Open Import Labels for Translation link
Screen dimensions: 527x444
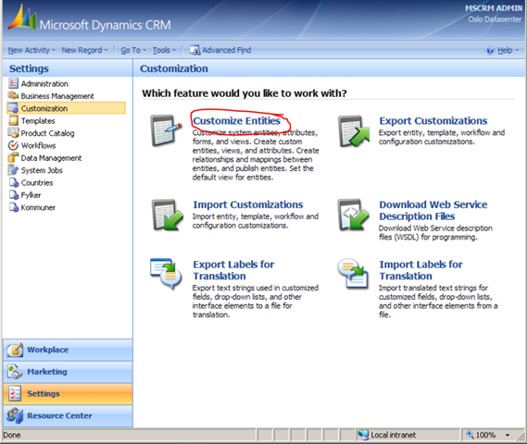pyautogui.click(x=420, y=270)
